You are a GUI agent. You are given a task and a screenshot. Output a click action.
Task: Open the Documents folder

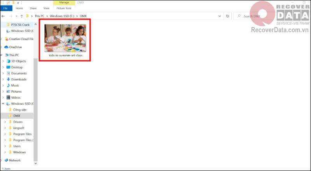point(19,73)
